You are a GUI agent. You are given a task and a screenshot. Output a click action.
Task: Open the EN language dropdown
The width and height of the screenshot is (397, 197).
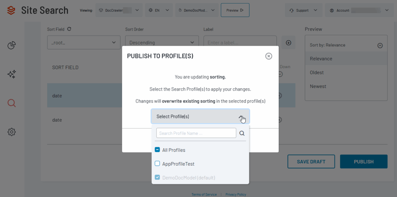coord(159,10)
